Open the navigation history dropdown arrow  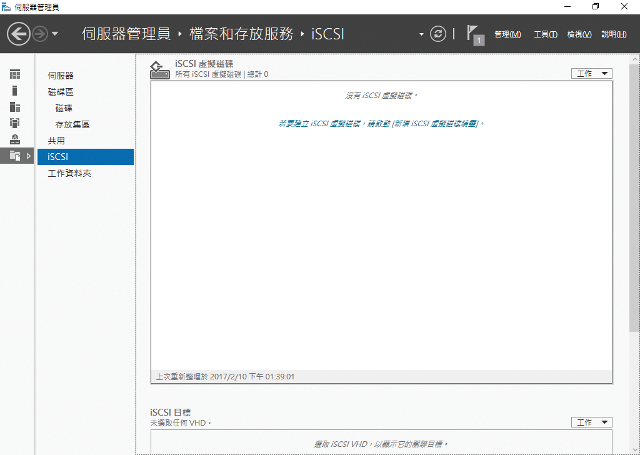(55, 34)
